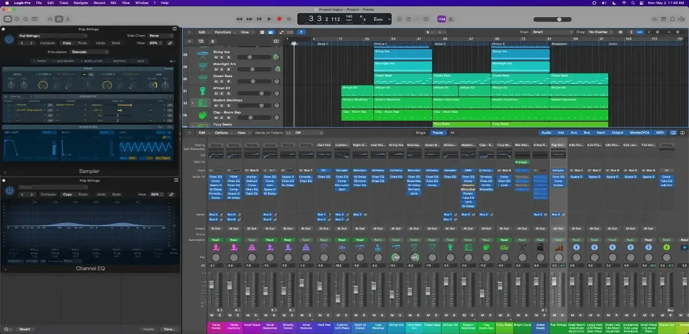Image resolution: width=689 pixels, height=334 pixels.
Task: Open the Full Strings+ preset dropdown
Action: click(x=52, y=36)
